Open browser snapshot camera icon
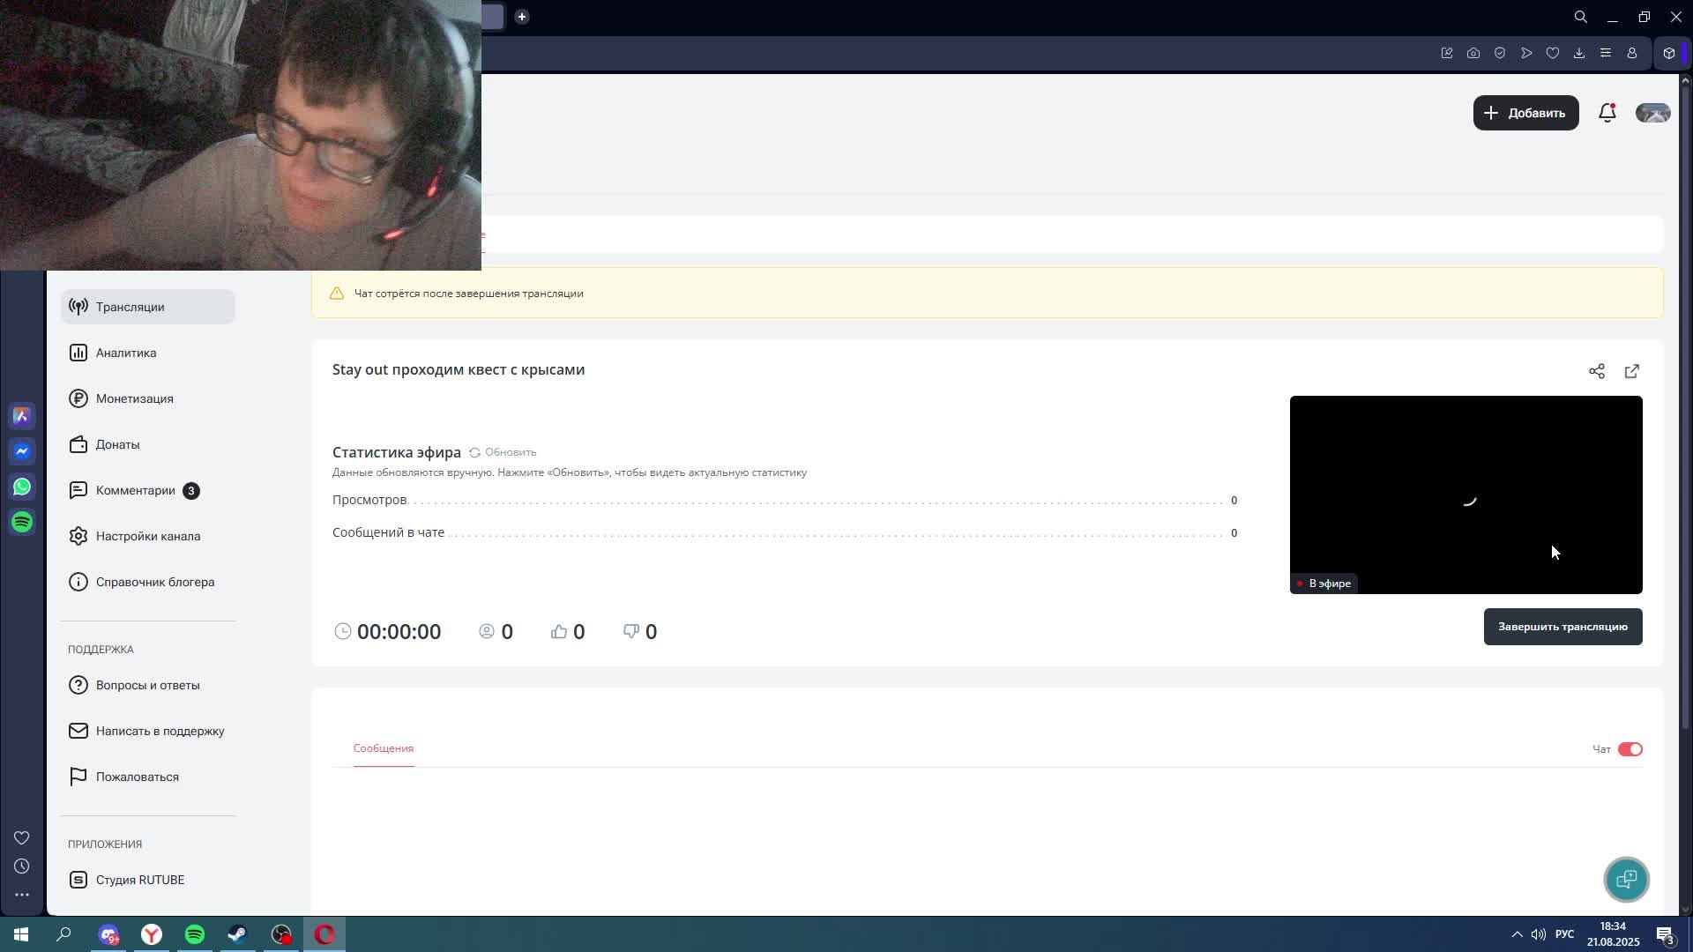 (1473, 53)
